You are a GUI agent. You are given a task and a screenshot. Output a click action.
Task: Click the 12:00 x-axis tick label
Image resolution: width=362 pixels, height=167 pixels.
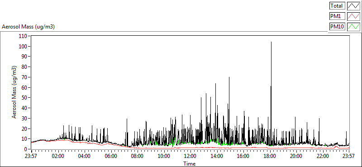point(191,156)
